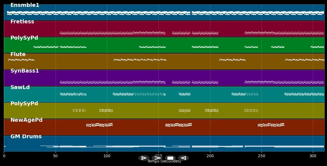Image resolution: width=327 pixels, height=166 pixels.
Task: Select the Fretless track label
Action: tap(22, 22)
